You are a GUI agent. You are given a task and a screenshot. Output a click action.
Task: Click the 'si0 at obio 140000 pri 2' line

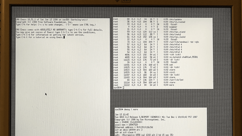click(129, 130)
